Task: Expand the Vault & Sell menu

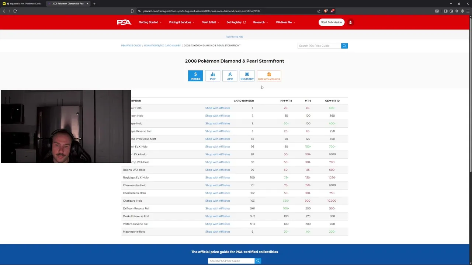Action: pyautogui.click(x=210, y=22)
